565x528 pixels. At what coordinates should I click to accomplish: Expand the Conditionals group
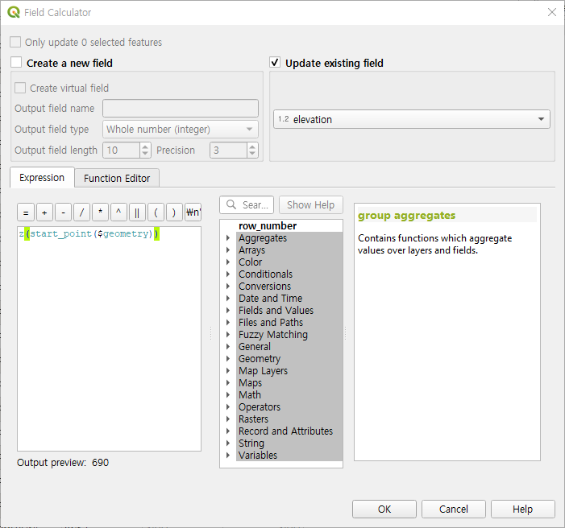[x=228, y=274]
